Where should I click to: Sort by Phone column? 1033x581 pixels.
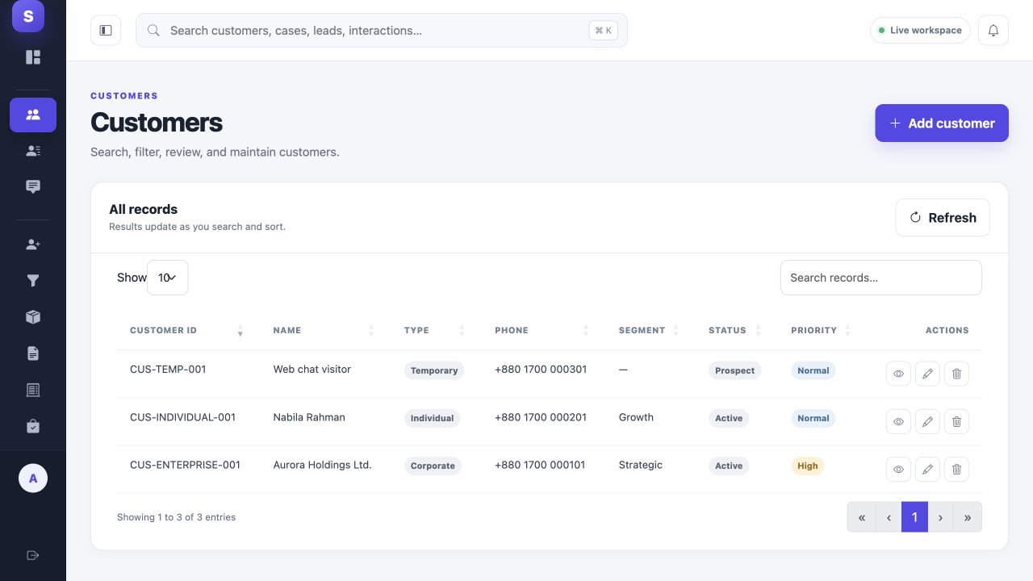[x=543, y=330]
